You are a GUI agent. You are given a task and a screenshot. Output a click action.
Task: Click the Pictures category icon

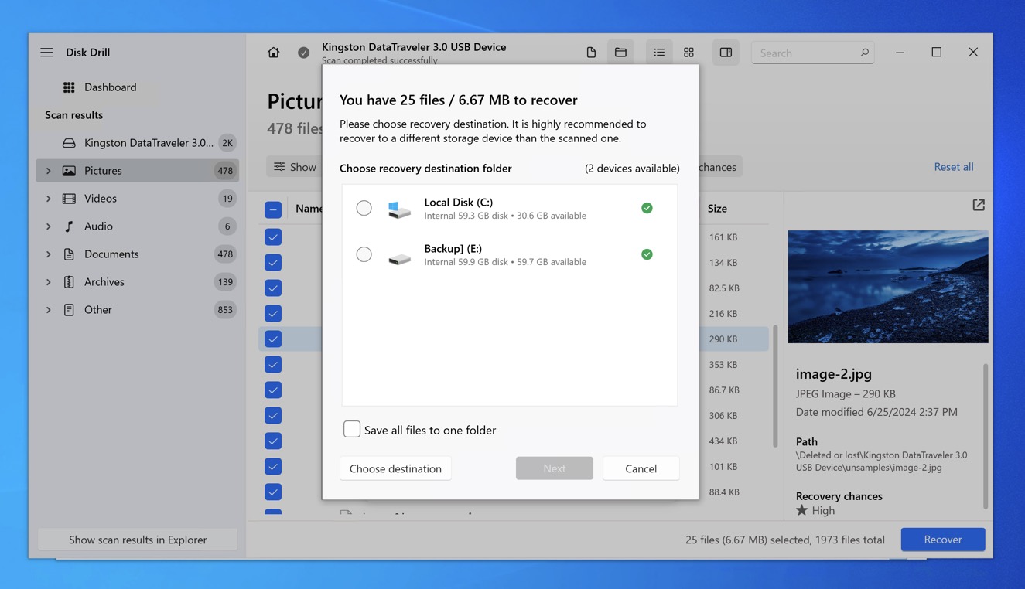click(x=69, y=171)
